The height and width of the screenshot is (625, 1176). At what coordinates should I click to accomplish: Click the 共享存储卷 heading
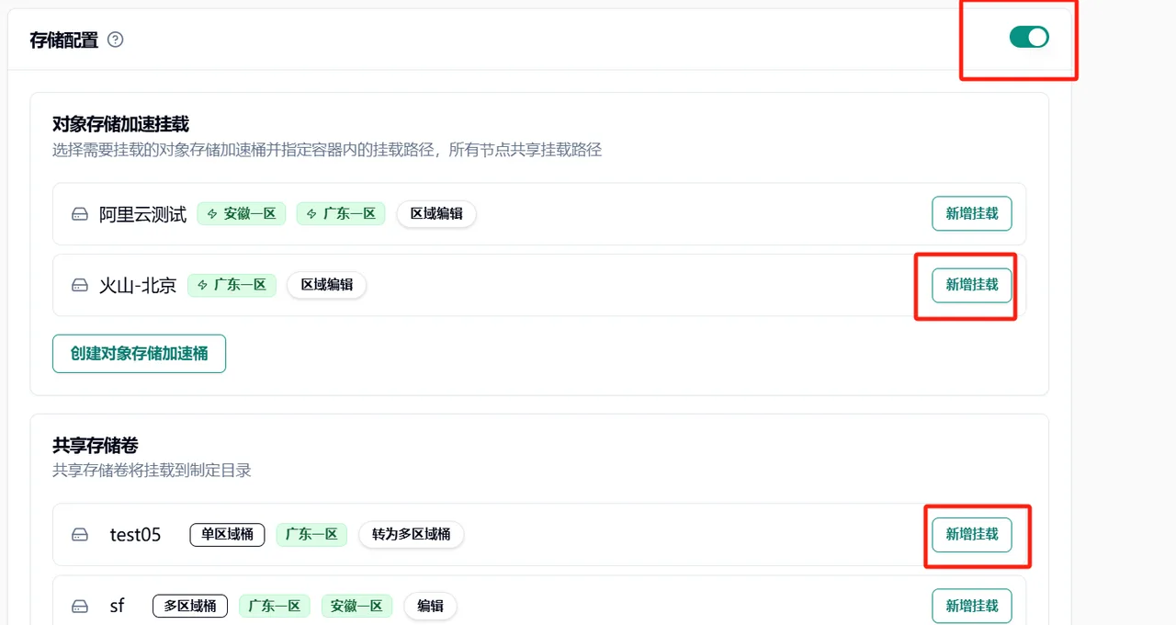tap(96, 446)
